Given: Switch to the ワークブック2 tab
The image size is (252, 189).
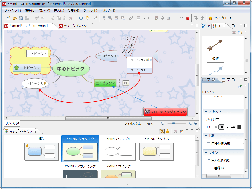Looking at the screenshot, I should pos(75,26).
